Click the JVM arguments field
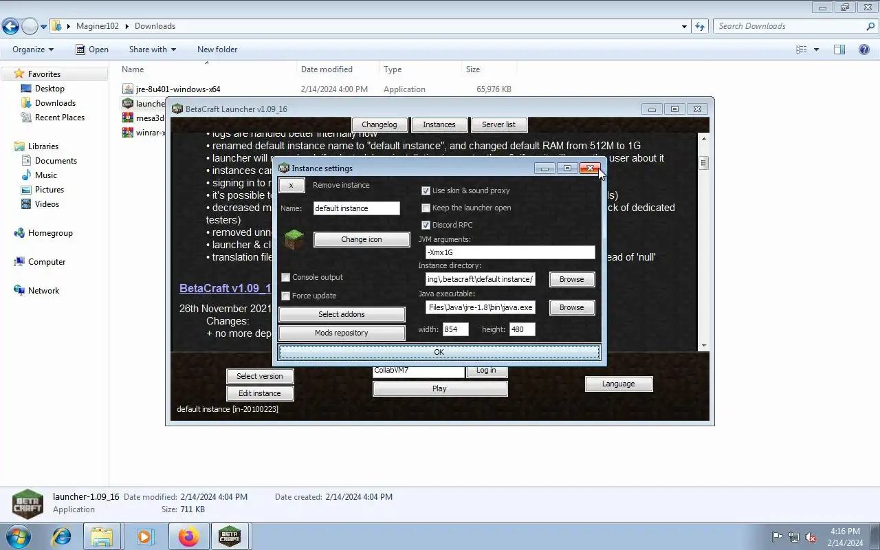The height and width of the screenshot is (550, 880). pyautogui.click(x=510, y=252)
